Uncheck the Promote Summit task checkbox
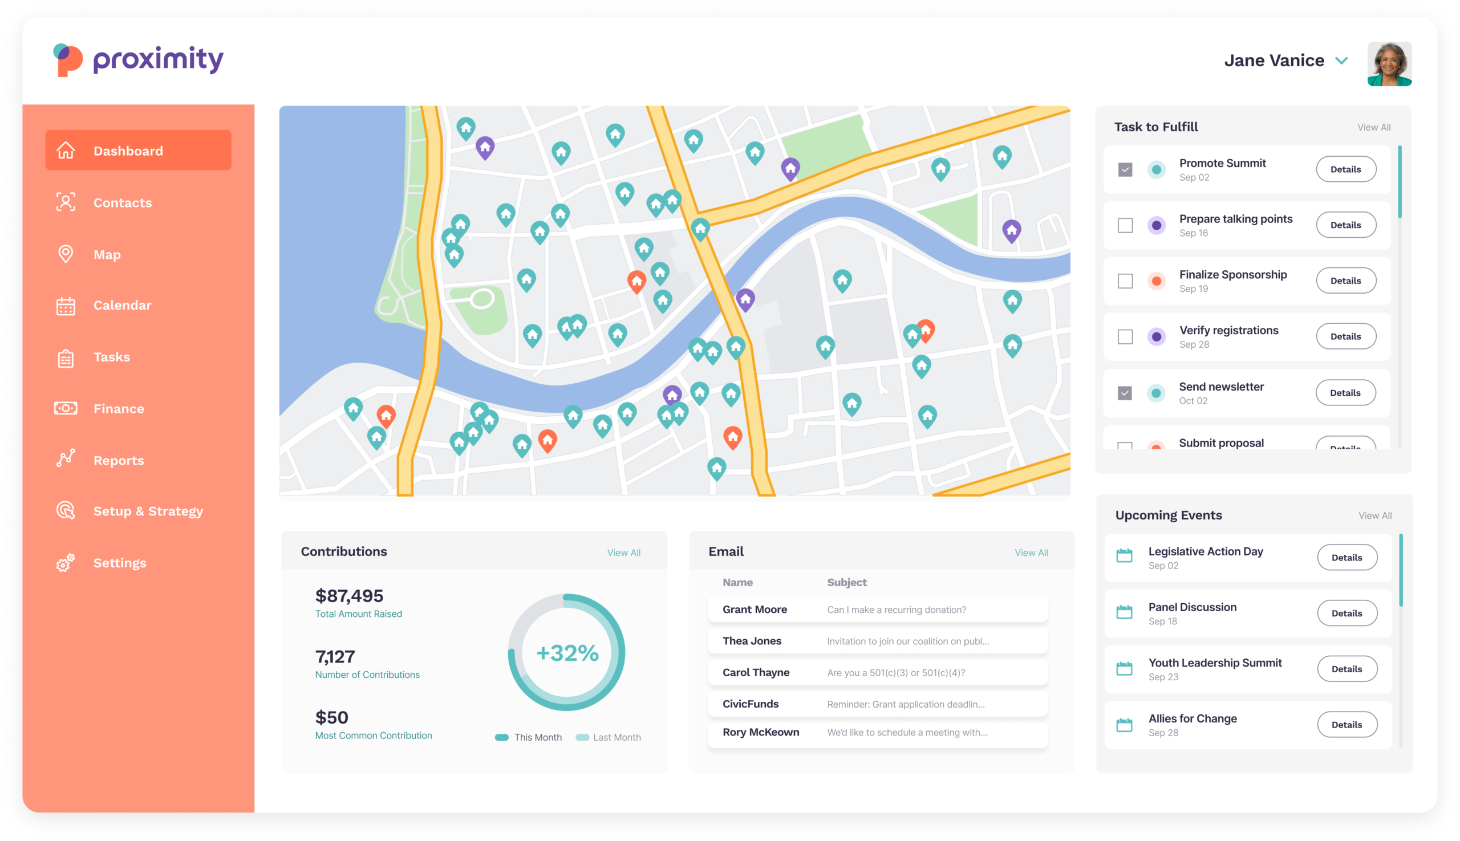The height and width of the screenshot is (841, 1460). [1124, 169]
